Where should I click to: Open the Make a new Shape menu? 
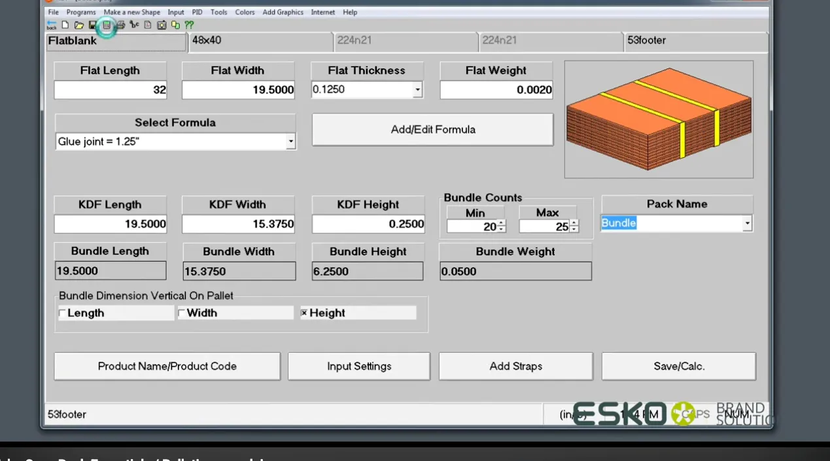(131, 12)
